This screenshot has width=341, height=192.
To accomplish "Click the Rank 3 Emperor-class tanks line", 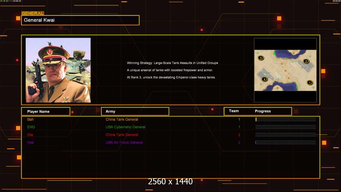I will point(171,77).
